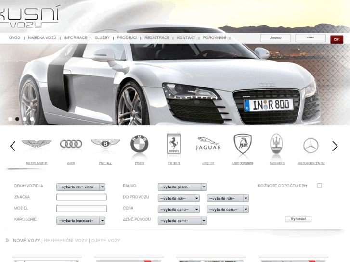The width and height of the screenshot is (350, 262).
Task: Focus the Jméno username field
Action: click(275, 38)
